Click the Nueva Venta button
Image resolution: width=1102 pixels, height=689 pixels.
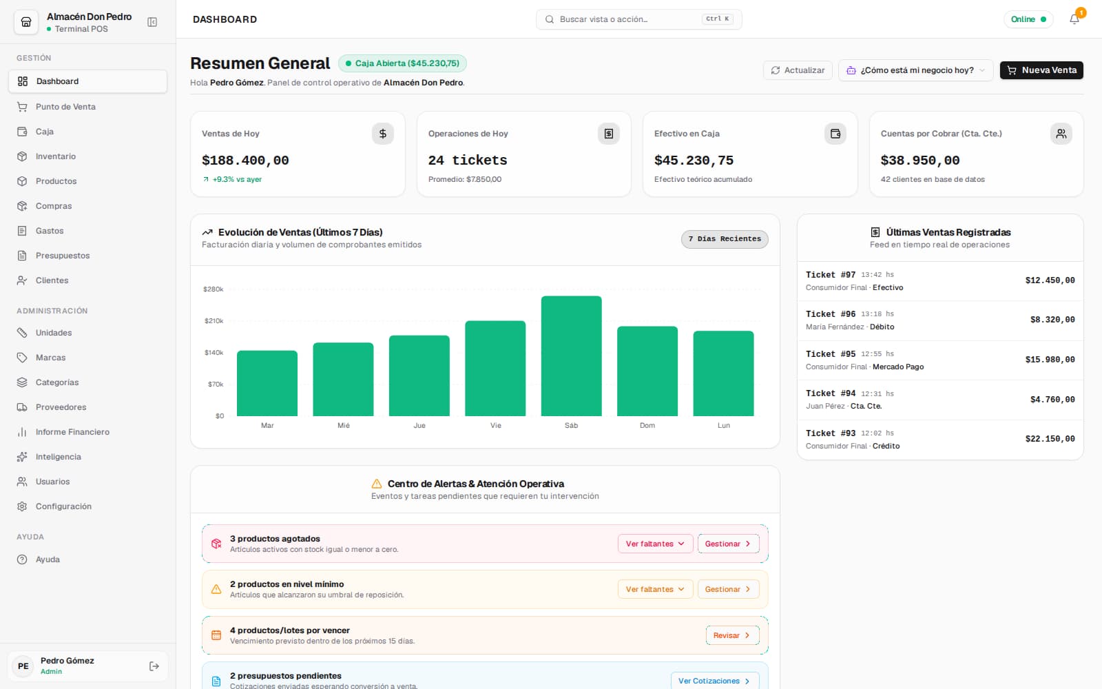[x=1041, y=70]
